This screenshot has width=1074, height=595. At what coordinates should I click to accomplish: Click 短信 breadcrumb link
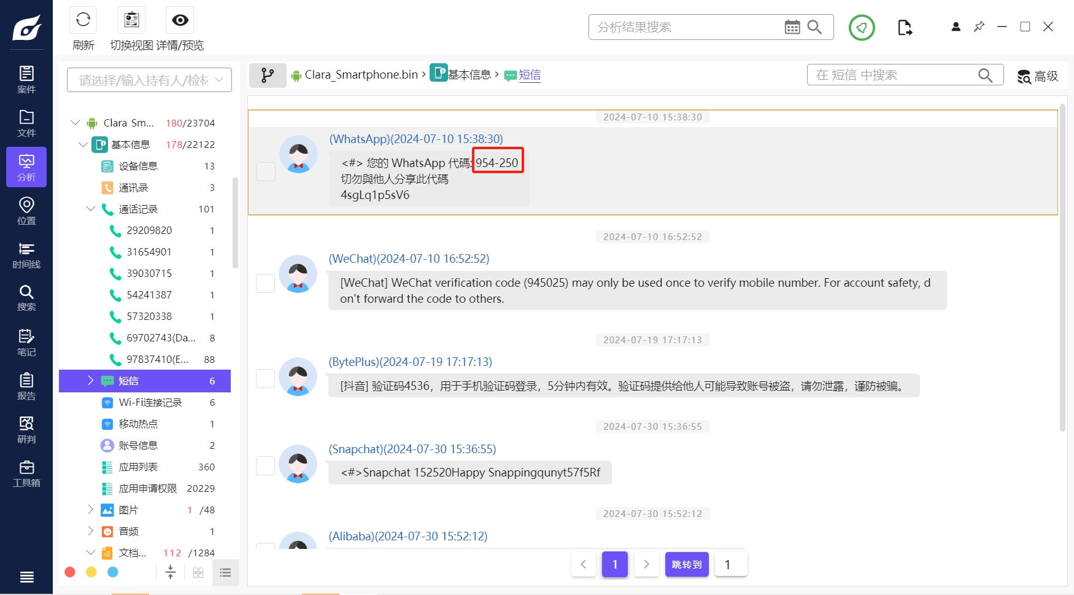click(530, 75)
